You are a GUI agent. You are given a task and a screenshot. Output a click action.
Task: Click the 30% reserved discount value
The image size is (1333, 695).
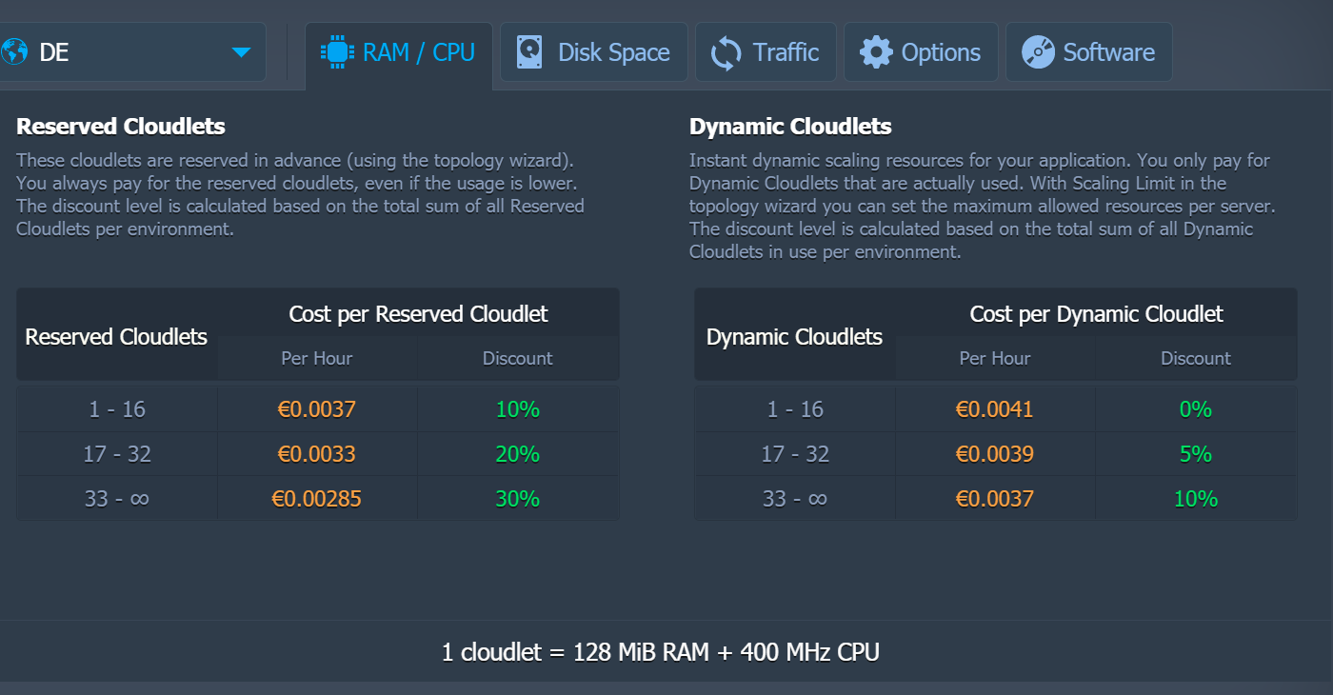point(517,499)
